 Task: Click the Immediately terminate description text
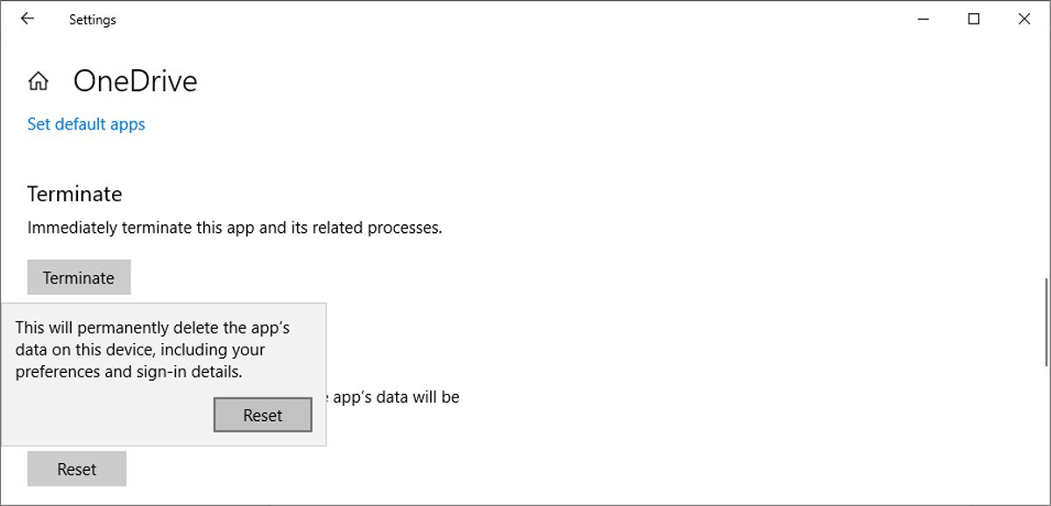coord(234,228)
